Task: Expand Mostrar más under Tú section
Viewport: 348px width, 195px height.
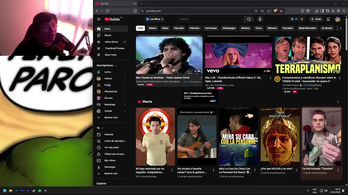Action: (111, 173)
